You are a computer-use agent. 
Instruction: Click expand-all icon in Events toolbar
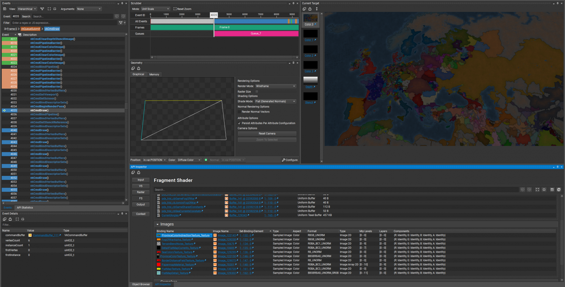coord(49,9)
